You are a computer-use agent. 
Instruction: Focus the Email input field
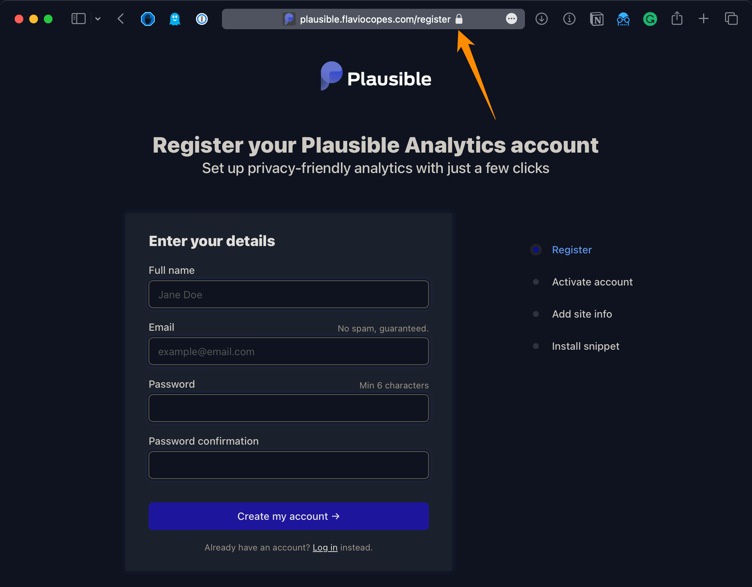pyautogui.click(x=288, y=351)
